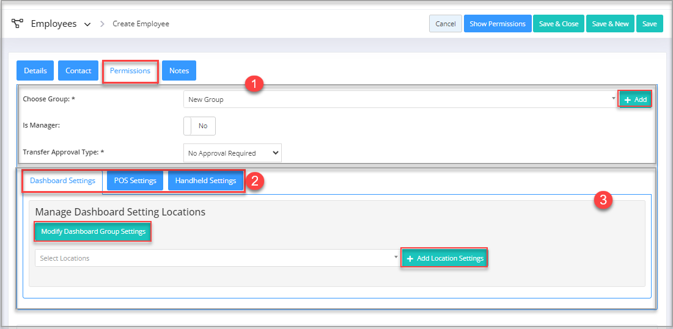Screen dimensions: 673x329
Task: Switch to the Details tab
Action: pyautogui.click(x=35, y=71)
